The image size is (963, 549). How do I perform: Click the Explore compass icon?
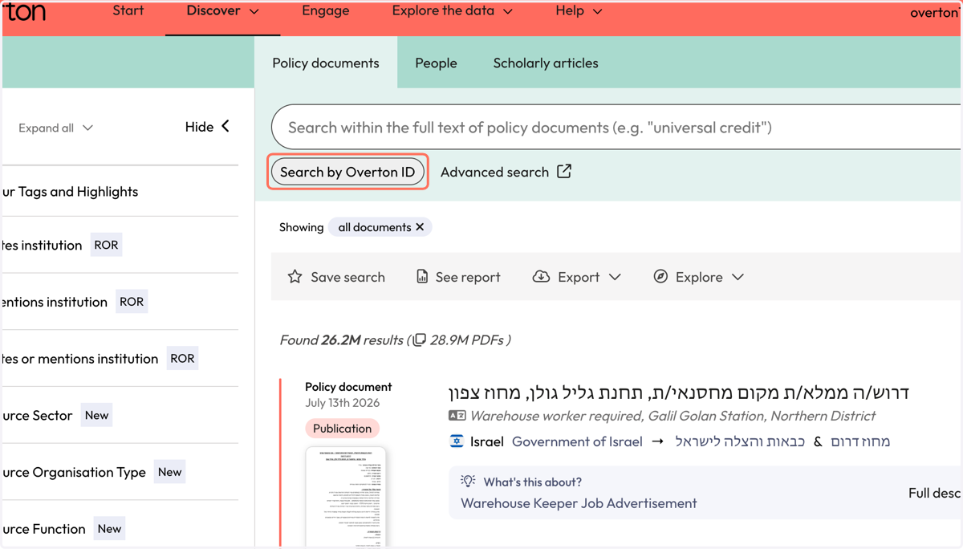[660, 277]
